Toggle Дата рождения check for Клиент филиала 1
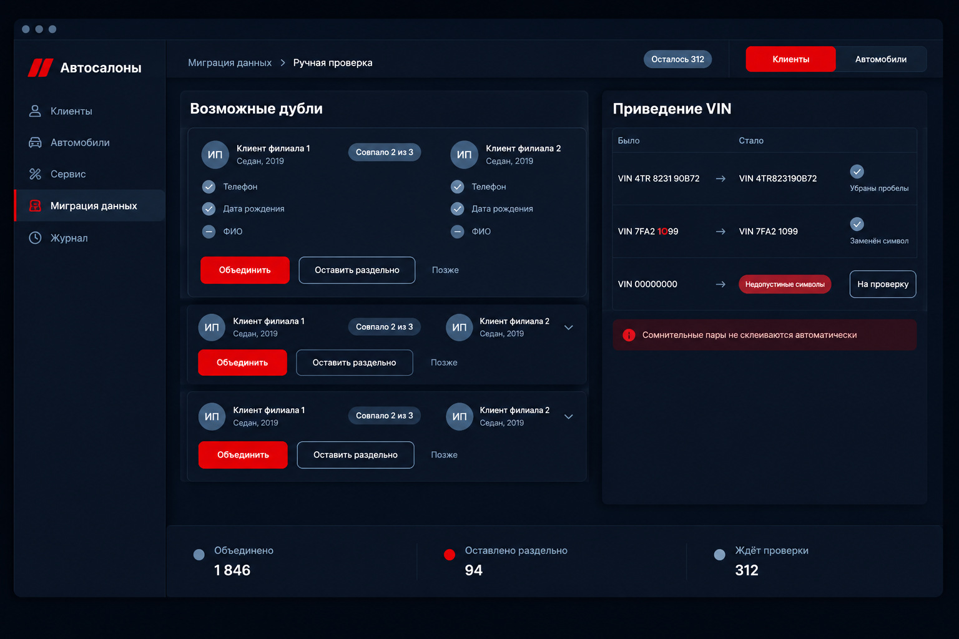The height and width of the screenshot is (639, 959). point(209,209)
